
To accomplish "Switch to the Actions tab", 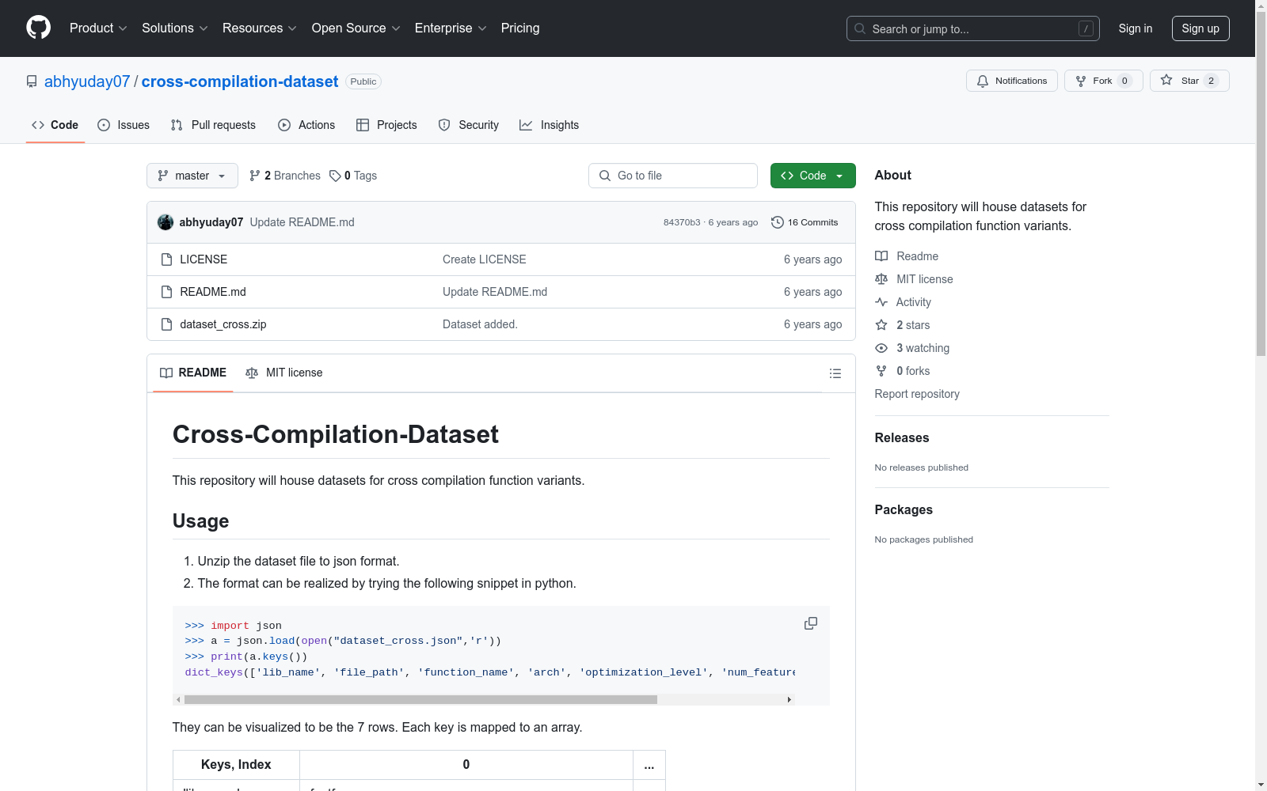I will pyautogui.click(x=306, y=125).
